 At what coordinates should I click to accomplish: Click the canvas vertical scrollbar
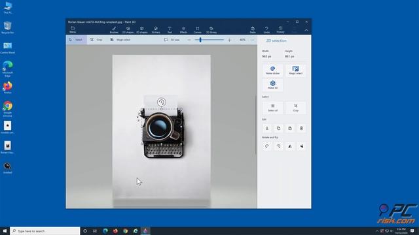pos(256,125)
